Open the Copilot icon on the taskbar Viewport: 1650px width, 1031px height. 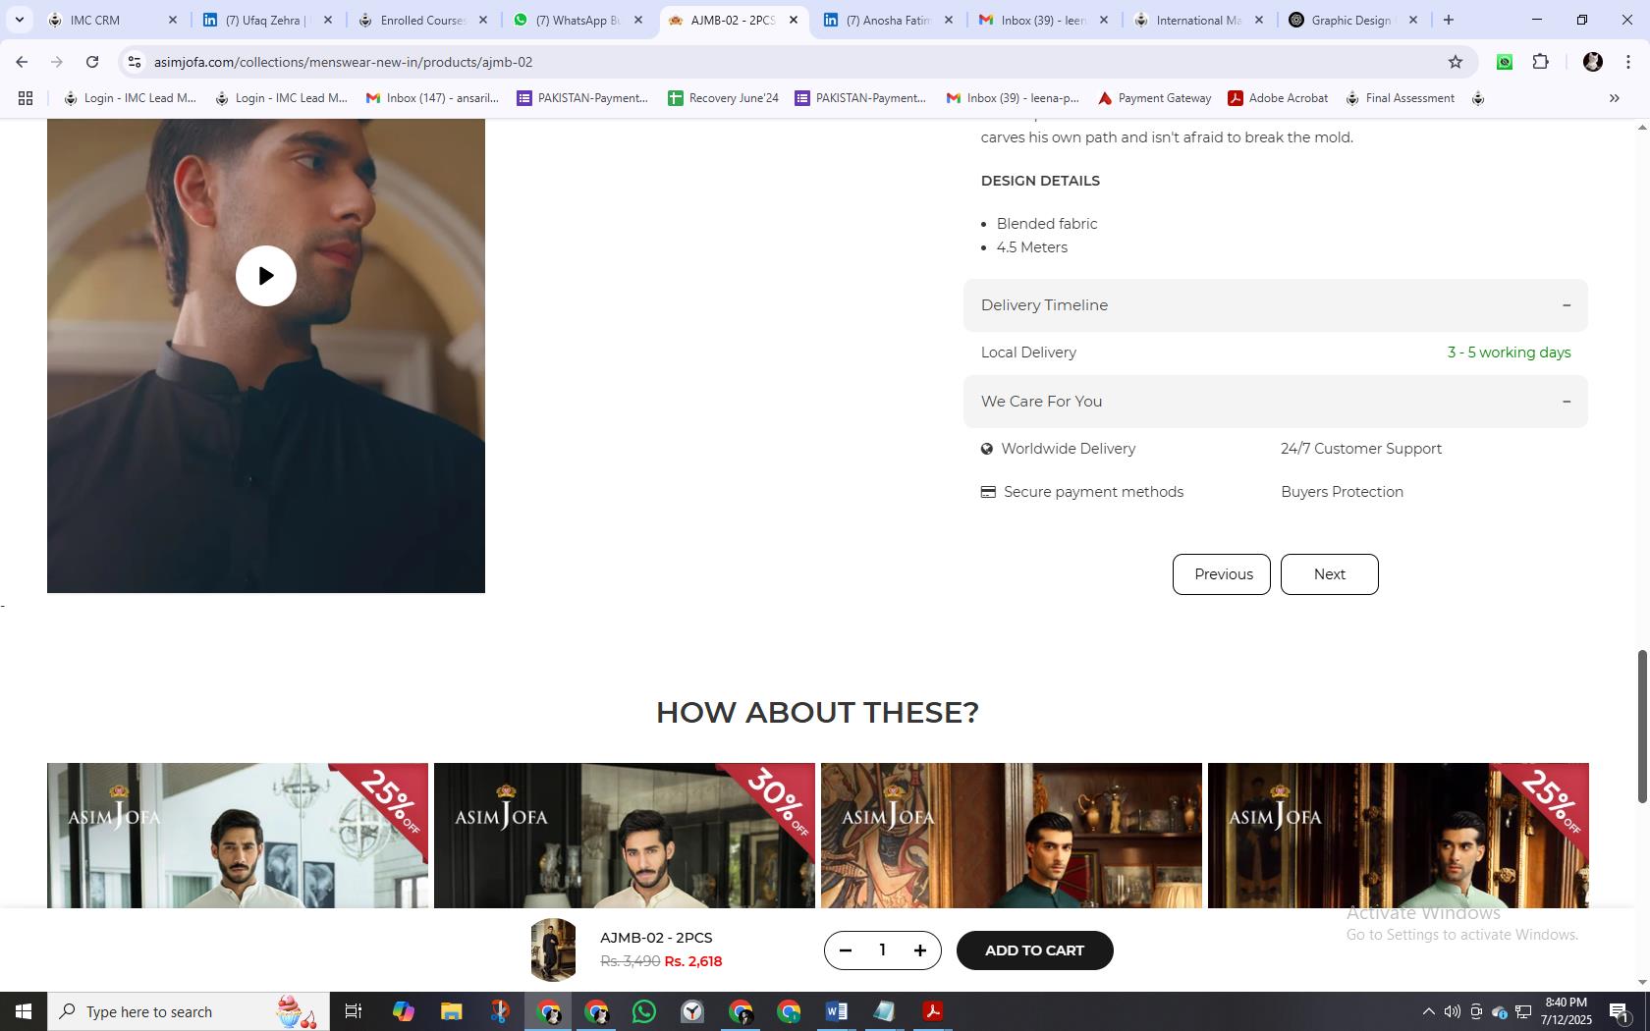pyautogui.click(x=403, y=1011)
